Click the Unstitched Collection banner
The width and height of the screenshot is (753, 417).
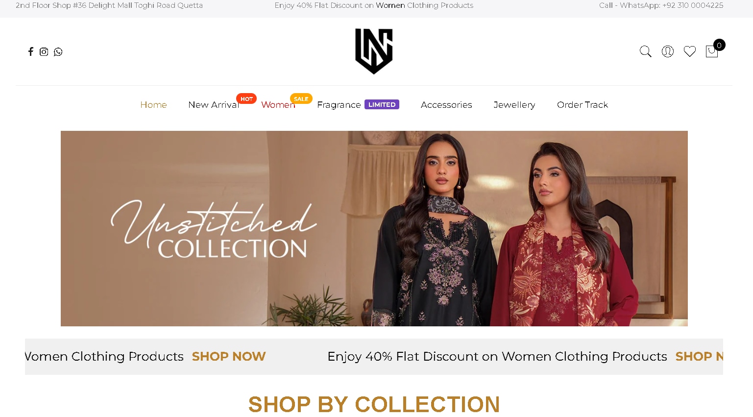(374, 228)
